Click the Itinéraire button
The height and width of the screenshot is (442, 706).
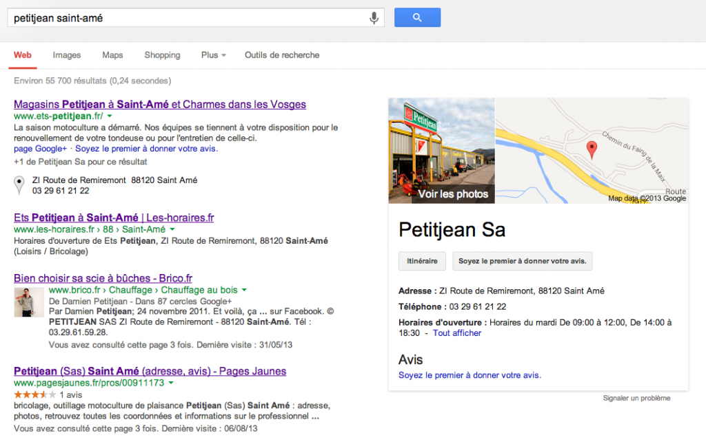[423, 261]
